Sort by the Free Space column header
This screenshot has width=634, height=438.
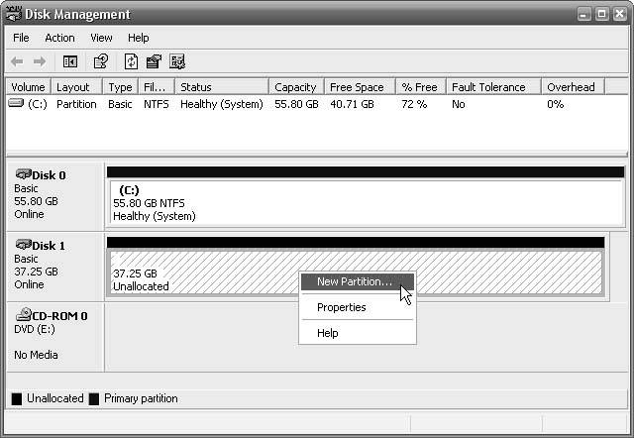pos(357,87)
